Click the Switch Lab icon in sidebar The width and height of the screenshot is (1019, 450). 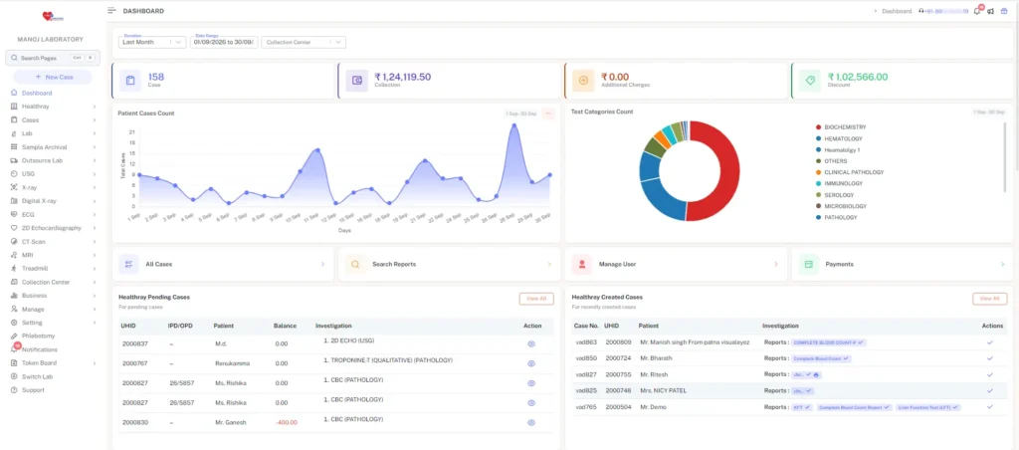click(14, 376)
